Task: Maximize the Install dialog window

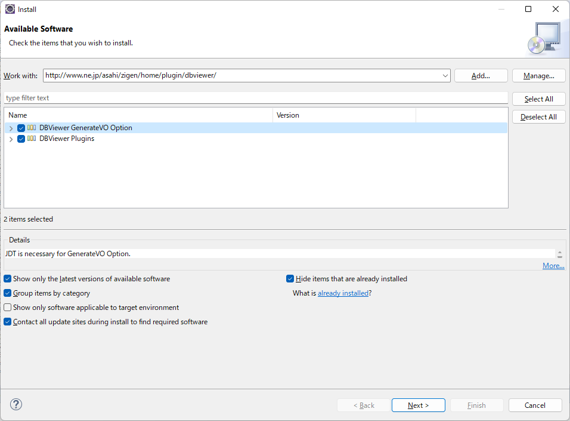Action: click(528, 9)
